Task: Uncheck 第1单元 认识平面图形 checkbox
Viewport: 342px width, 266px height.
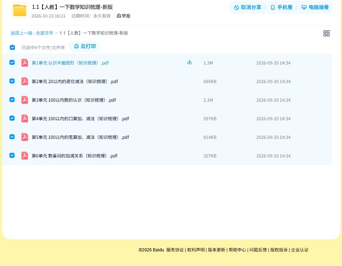Action: pos(12,62)
